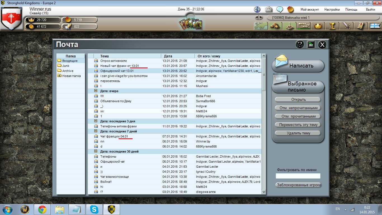
Task: Open the crossed swords attacks tab
Action: click(x=347, y=26)
